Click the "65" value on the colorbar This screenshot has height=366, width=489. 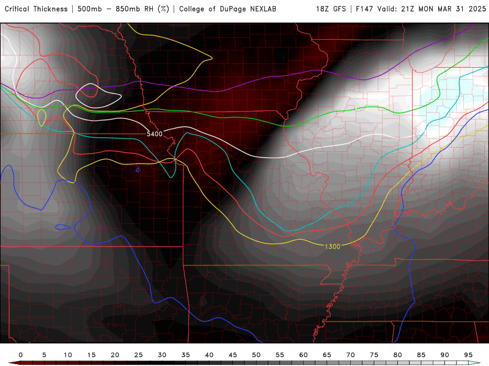327,355
